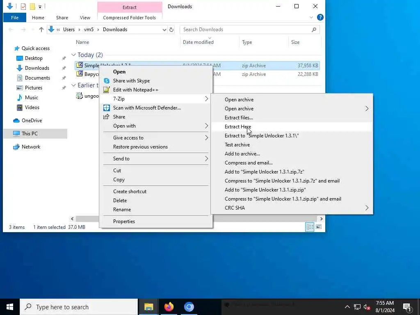Click the search magnifier in Search Downloads
Image resolution: width=420 pixels, height=315 pixels.
(x=314, y=30)
